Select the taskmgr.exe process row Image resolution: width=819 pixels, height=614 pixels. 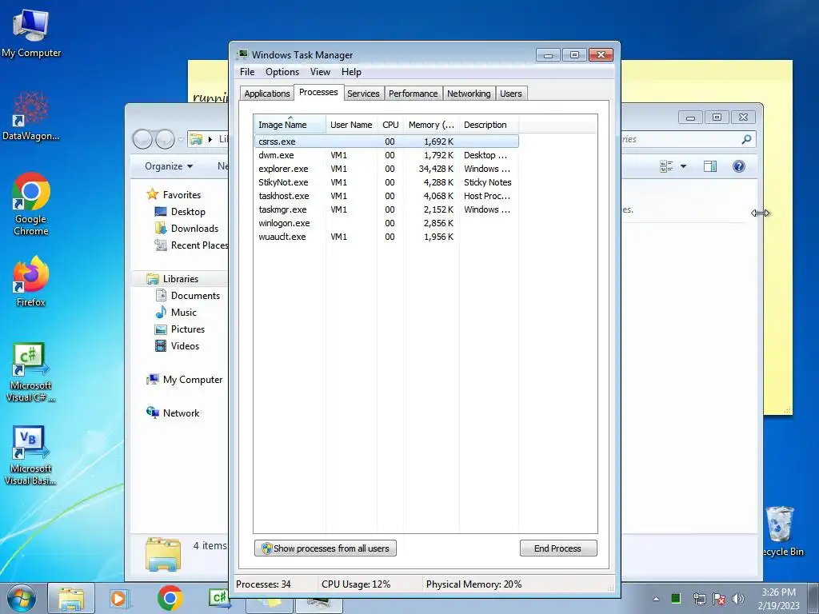click(x=386, y=209)
